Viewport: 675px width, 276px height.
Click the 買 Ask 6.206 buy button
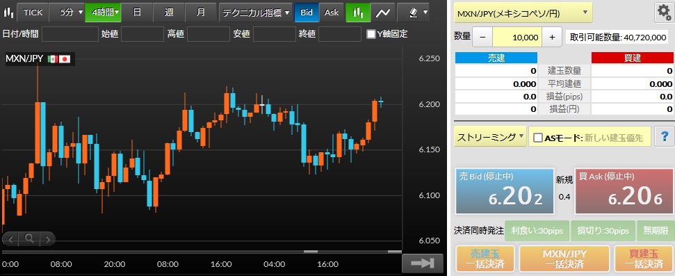coord(624,191)
